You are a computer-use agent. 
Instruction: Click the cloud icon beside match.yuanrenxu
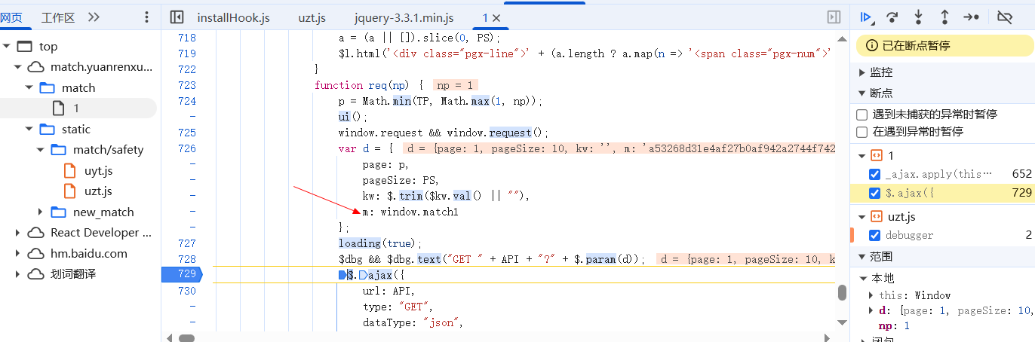coord(36,67)
